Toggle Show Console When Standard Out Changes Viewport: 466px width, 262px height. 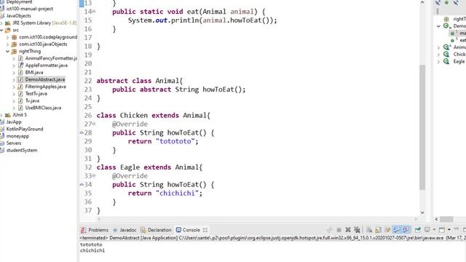coord(396,230)
